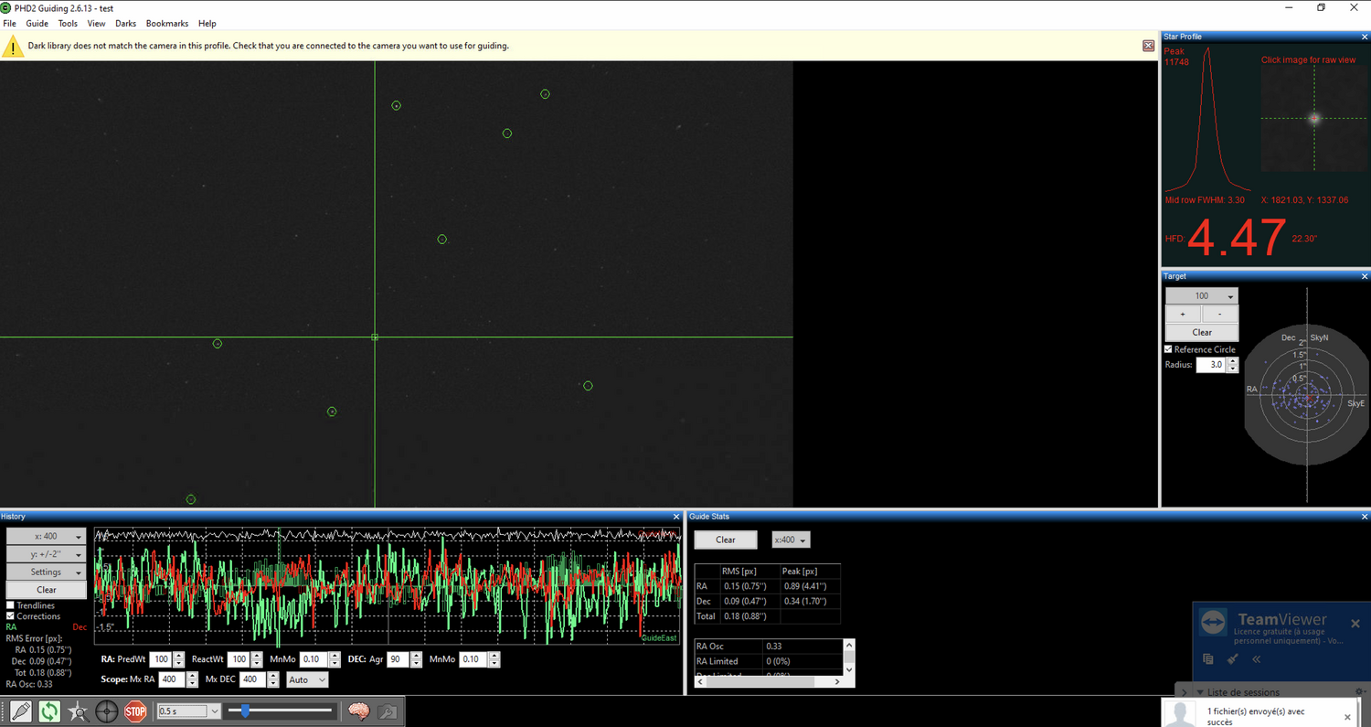The image size is (1371, 727).
Task: Open the Tools menu
Action: [x=68, y=23]
